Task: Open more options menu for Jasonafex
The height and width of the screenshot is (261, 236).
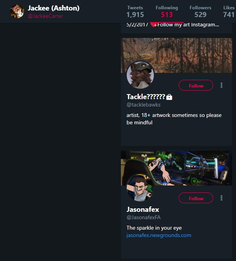Action: tap(221, 198)
